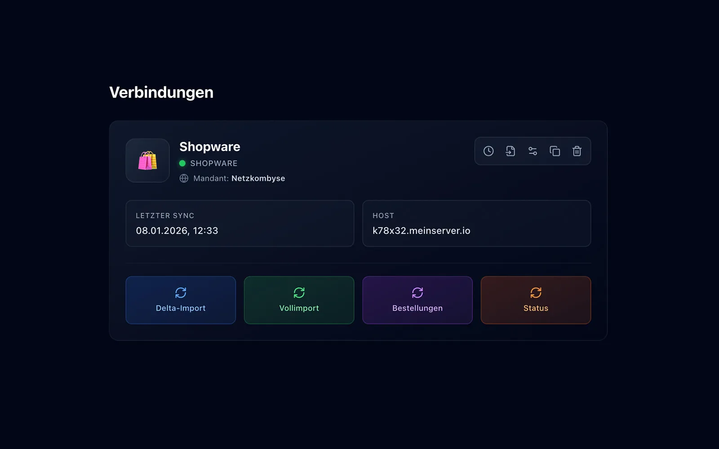Click the Mandant name Netzkombyse
This screenshot has height=449, width=719.
click(x=258, y=178)
